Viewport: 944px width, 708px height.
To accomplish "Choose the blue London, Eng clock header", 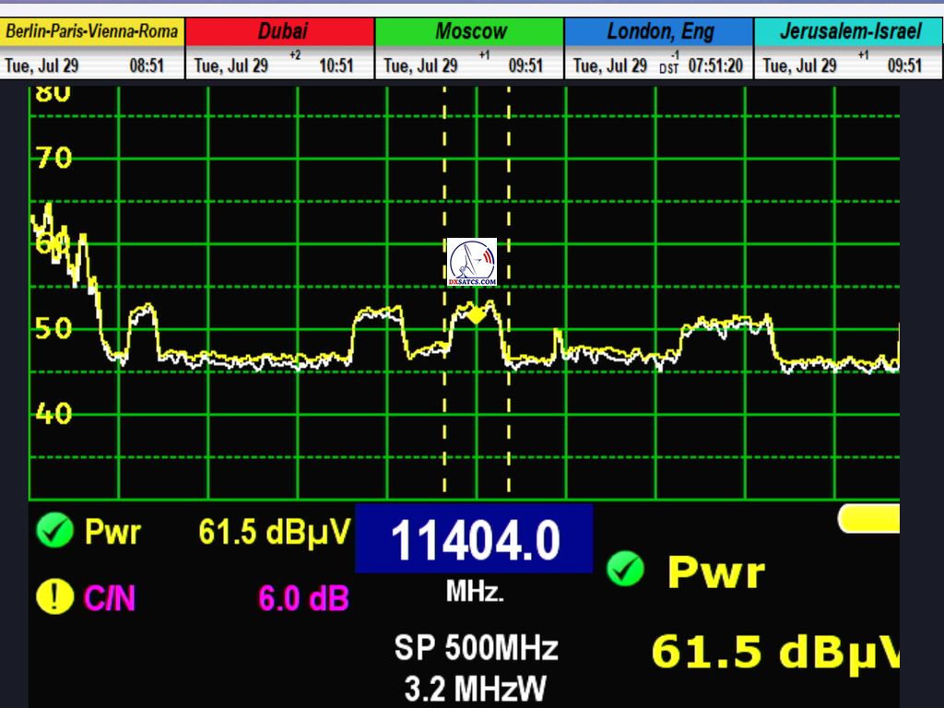I will click(659, 31).
